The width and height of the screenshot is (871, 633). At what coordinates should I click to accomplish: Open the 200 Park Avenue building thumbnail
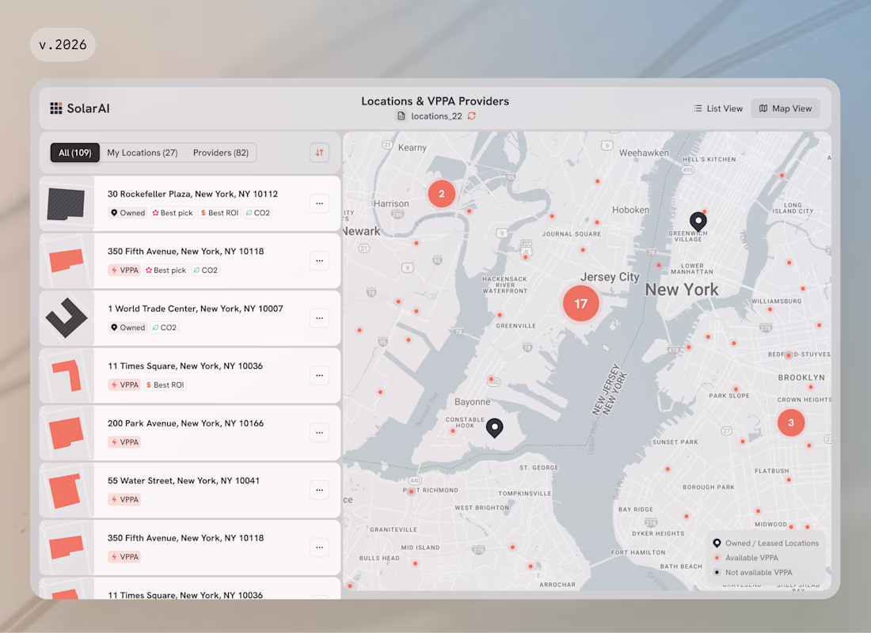pos(66,433)
